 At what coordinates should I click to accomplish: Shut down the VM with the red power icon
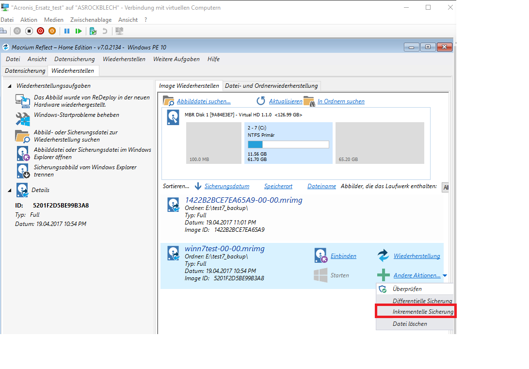tap(40, 31)
